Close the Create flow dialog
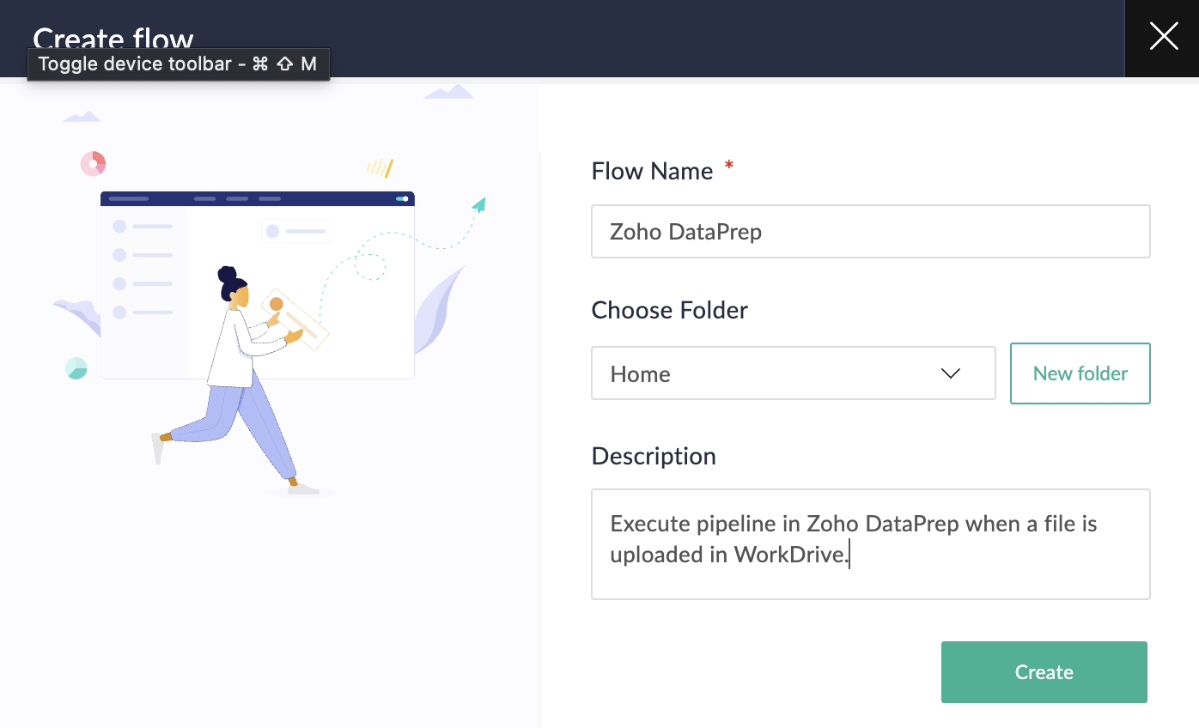Image resolution: width=1199 pixels, height=728 pixels. click(1163, 37)
